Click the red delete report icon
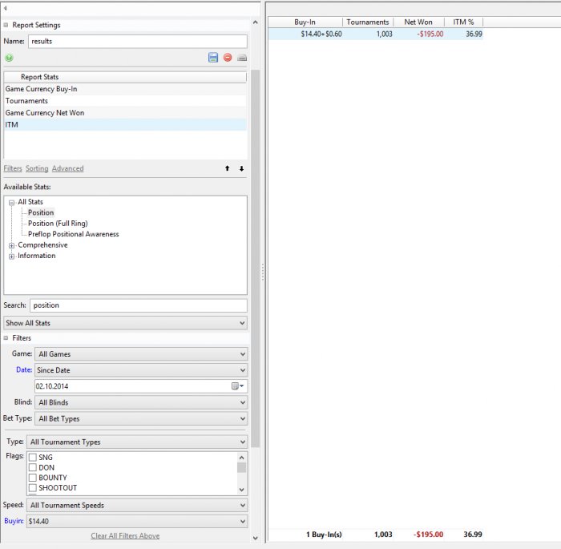Viewport: 561px width, 549px height. (x=228, y=58)
